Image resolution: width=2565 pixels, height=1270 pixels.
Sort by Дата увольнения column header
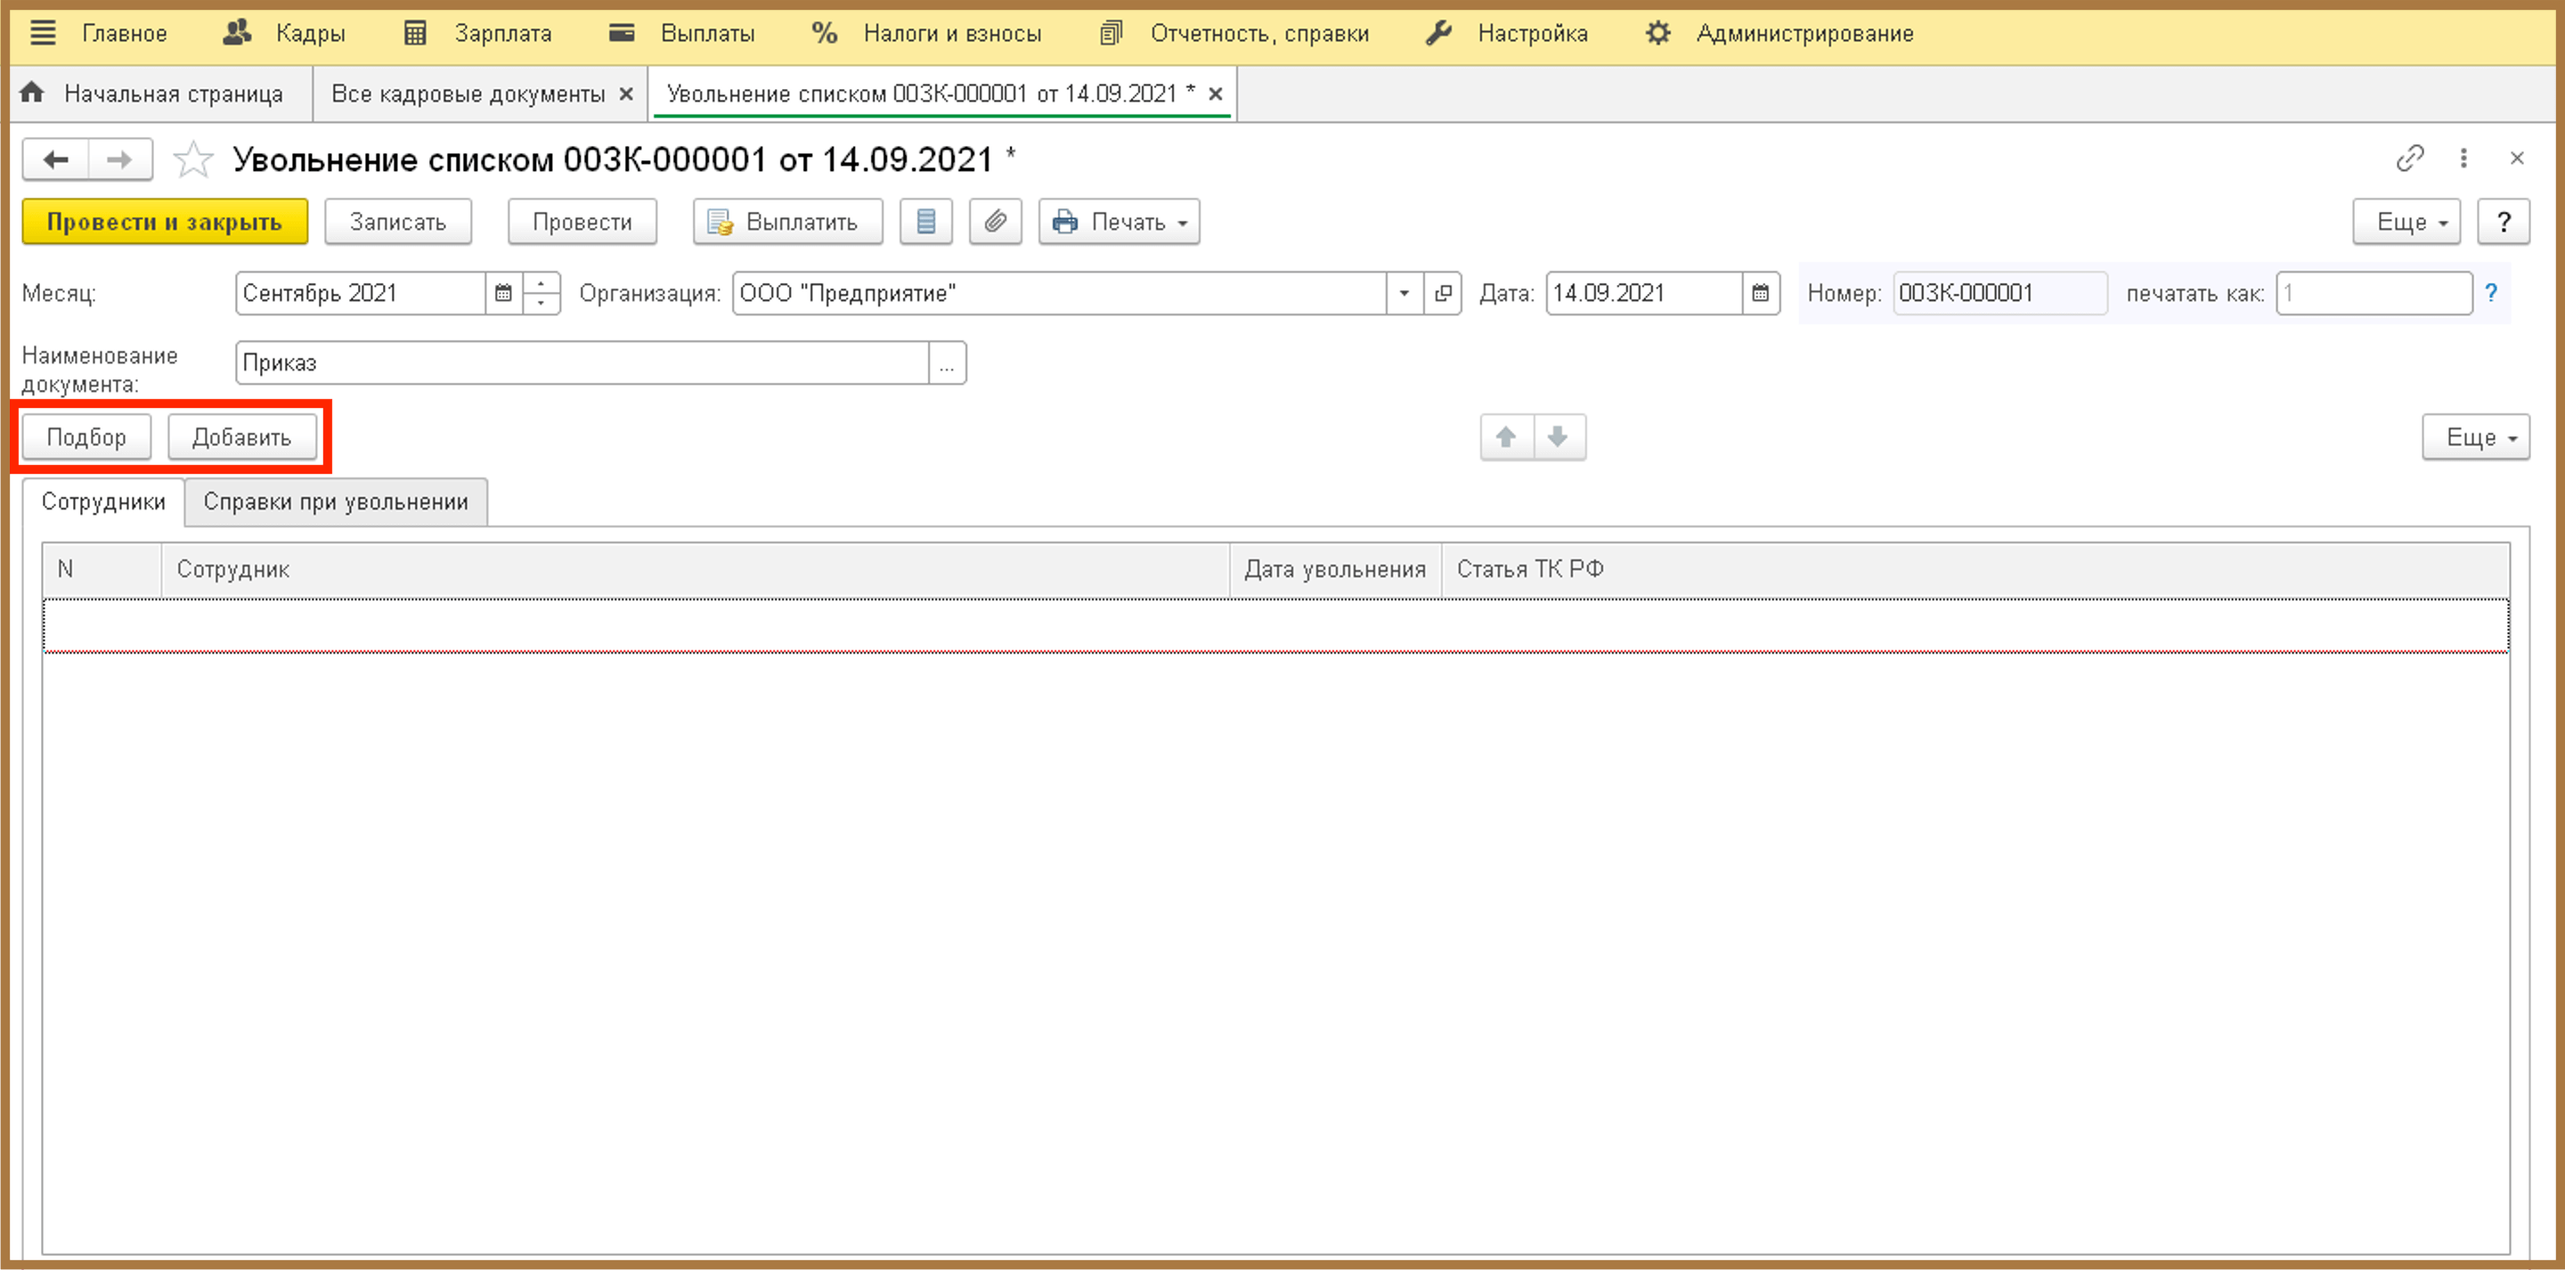(1335, 570)
